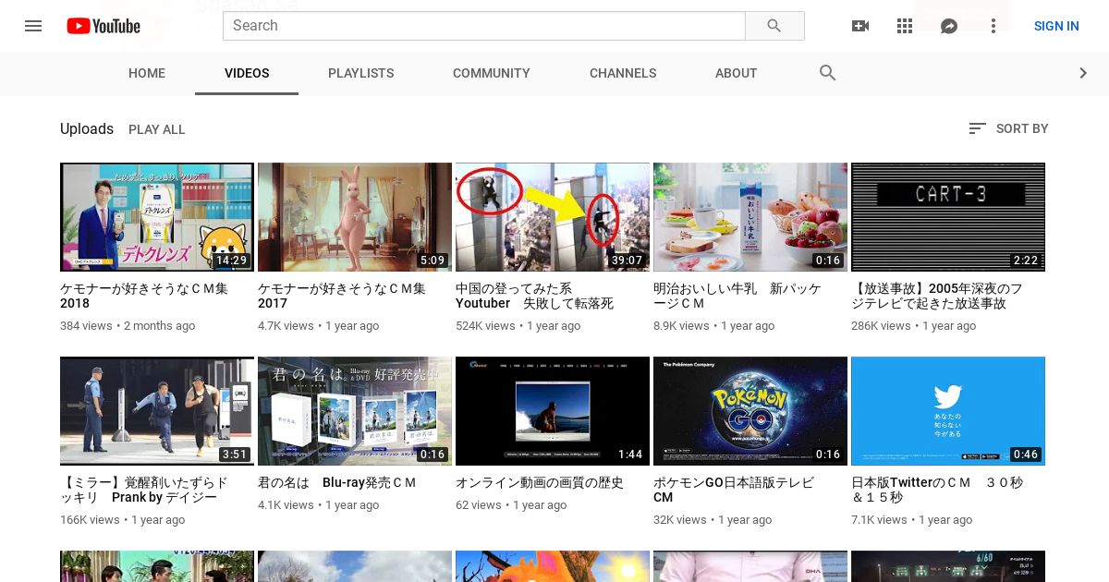Open the pink rabbit 5:09 thumbnail
The height and width of the screenshot is (582, 1109).
pos(355,217)
